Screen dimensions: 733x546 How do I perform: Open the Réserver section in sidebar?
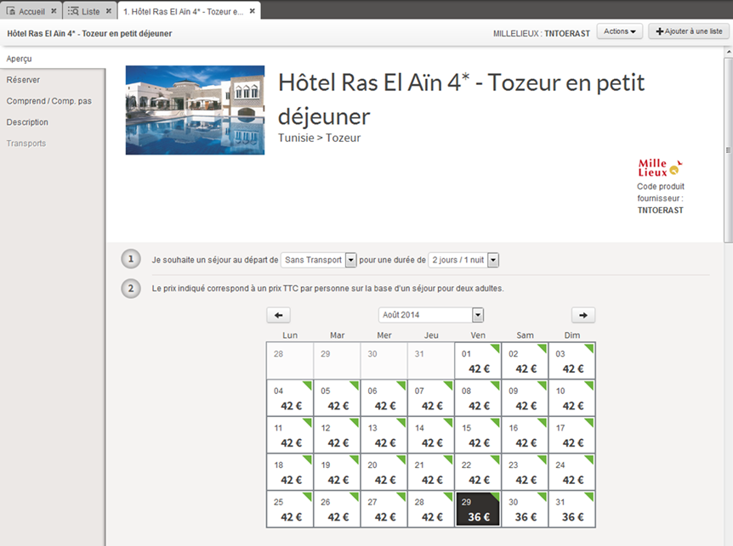click(x=23, y=80)
